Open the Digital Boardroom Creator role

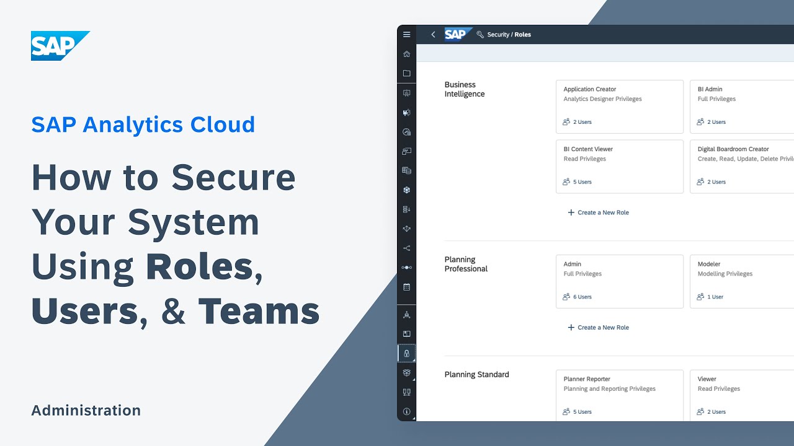(742, 167)
